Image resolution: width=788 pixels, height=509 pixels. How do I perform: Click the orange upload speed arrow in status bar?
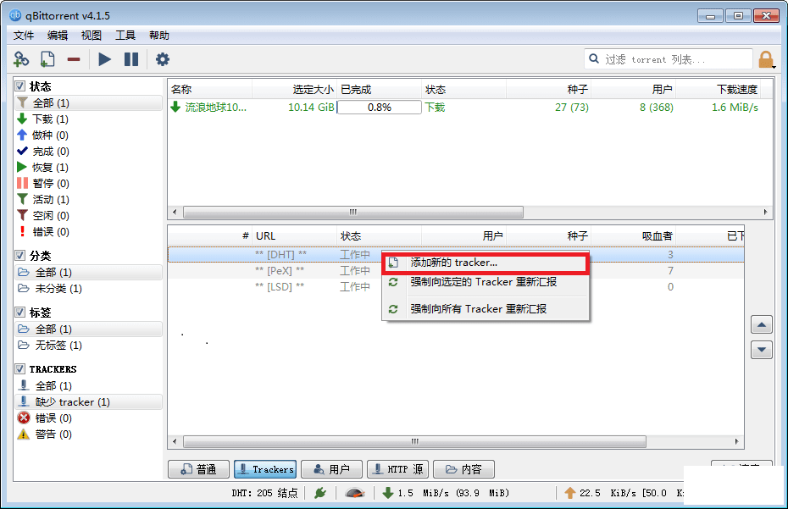pos(570,493)
